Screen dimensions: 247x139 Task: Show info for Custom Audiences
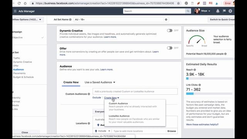coord(89,94)
